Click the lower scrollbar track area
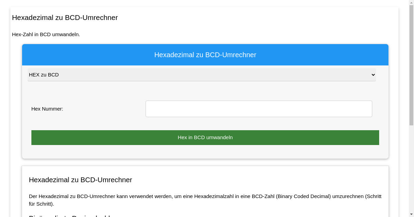 [x=411, y=165]
